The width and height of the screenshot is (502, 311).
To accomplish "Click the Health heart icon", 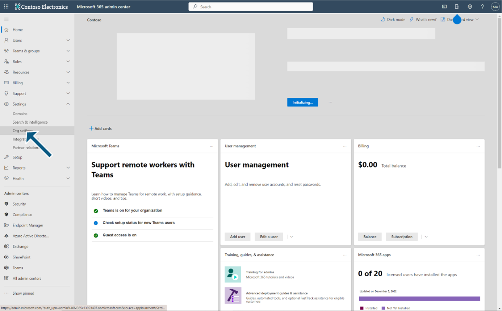I will [6, 178].
